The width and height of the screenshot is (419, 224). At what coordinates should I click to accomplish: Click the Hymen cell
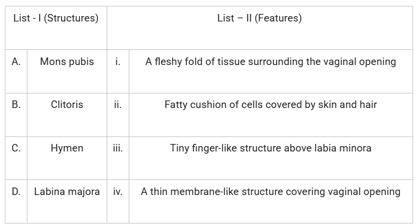point(67,148)
